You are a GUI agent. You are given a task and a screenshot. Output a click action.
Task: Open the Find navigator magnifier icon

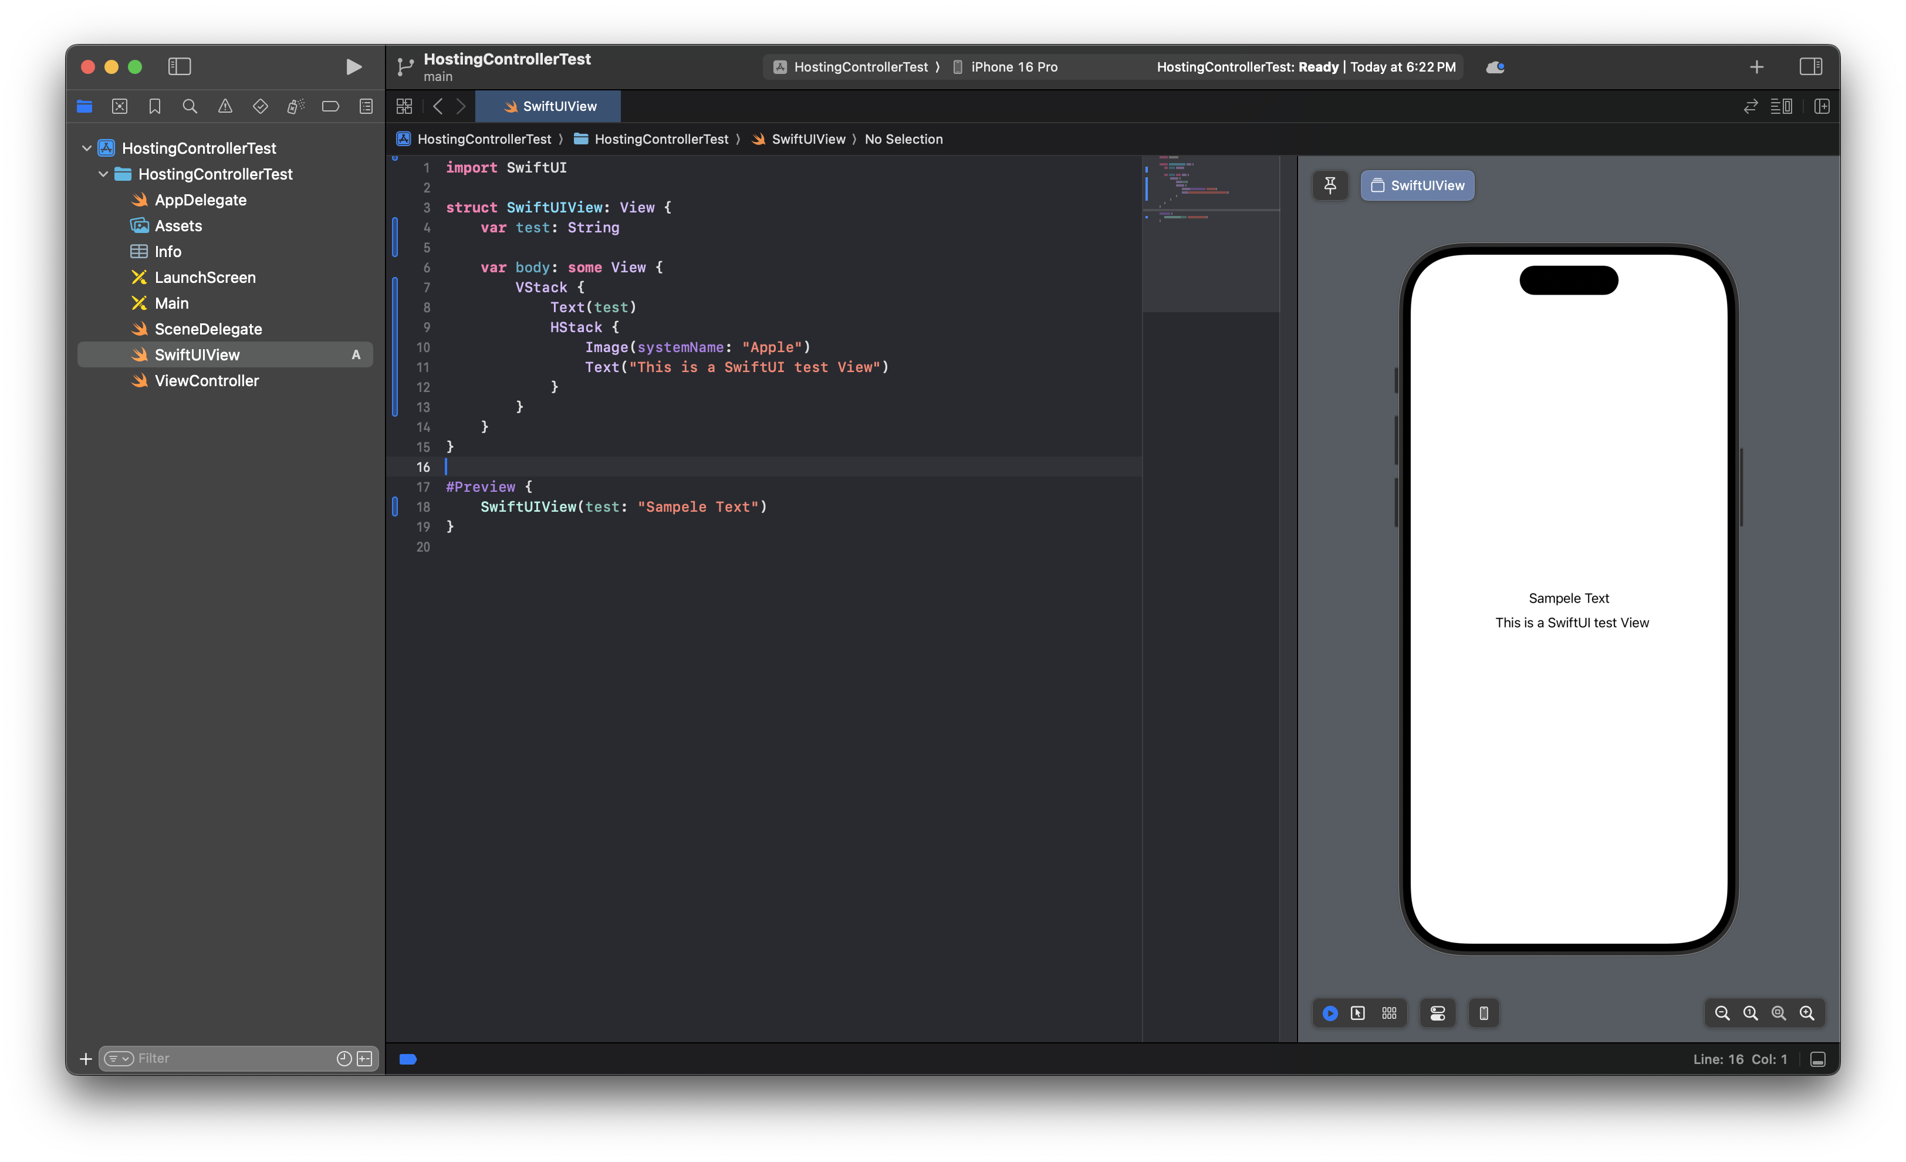190,107
